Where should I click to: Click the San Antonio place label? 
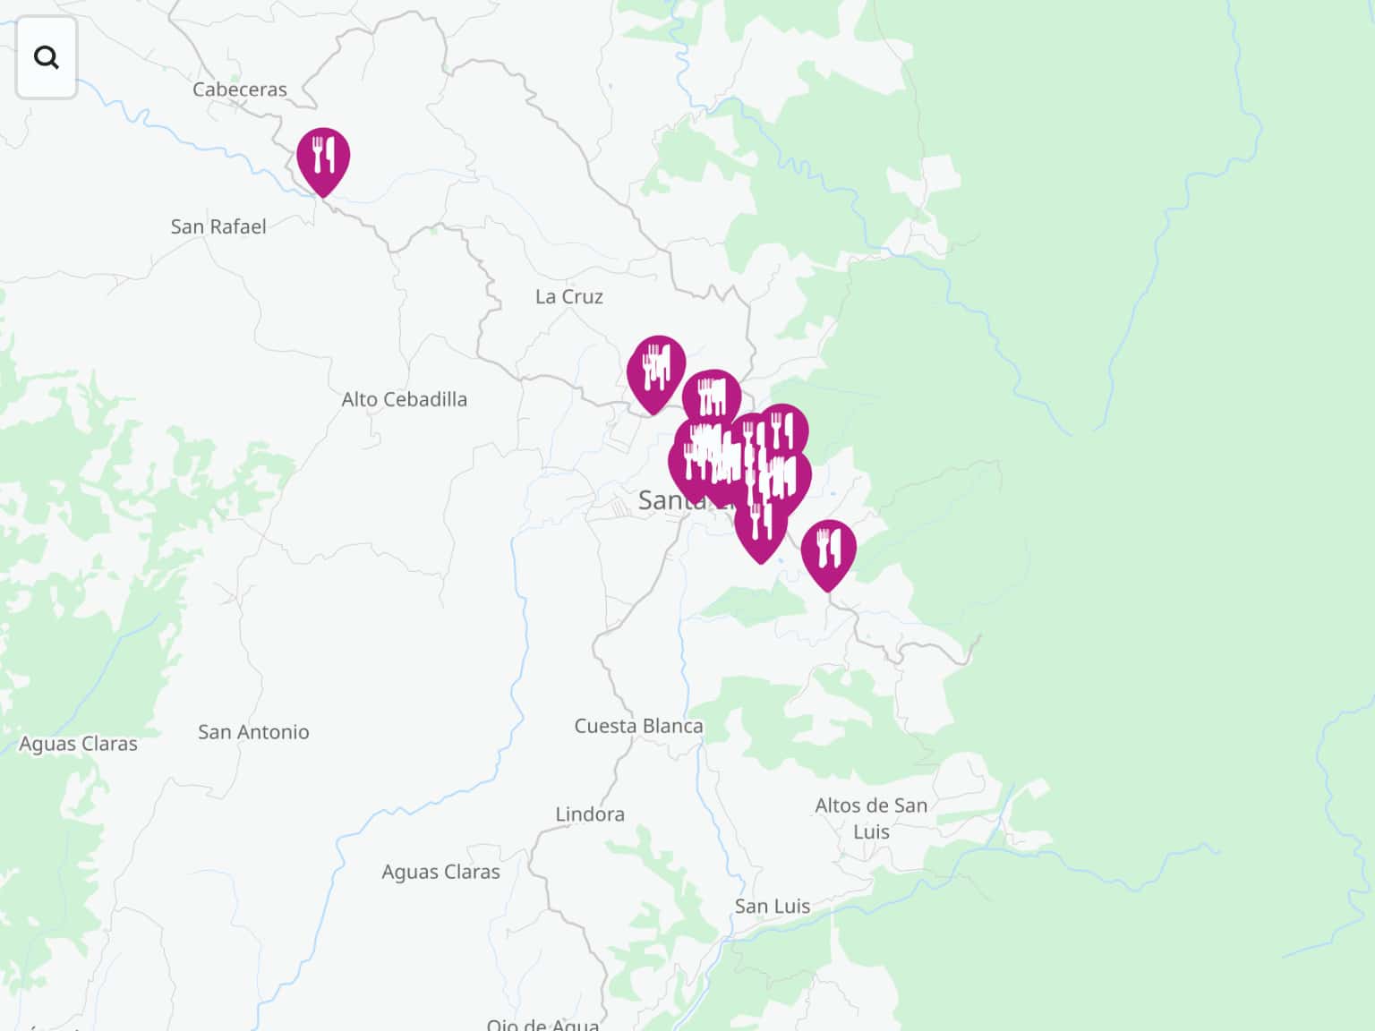point(253,732)
